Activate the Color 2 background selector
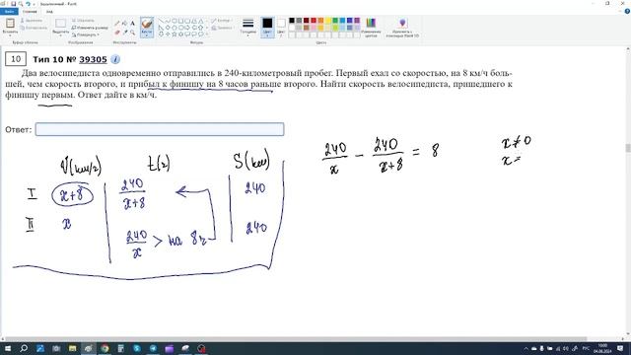The width and height of the screenshot is (631, 355). click(281, 28)
